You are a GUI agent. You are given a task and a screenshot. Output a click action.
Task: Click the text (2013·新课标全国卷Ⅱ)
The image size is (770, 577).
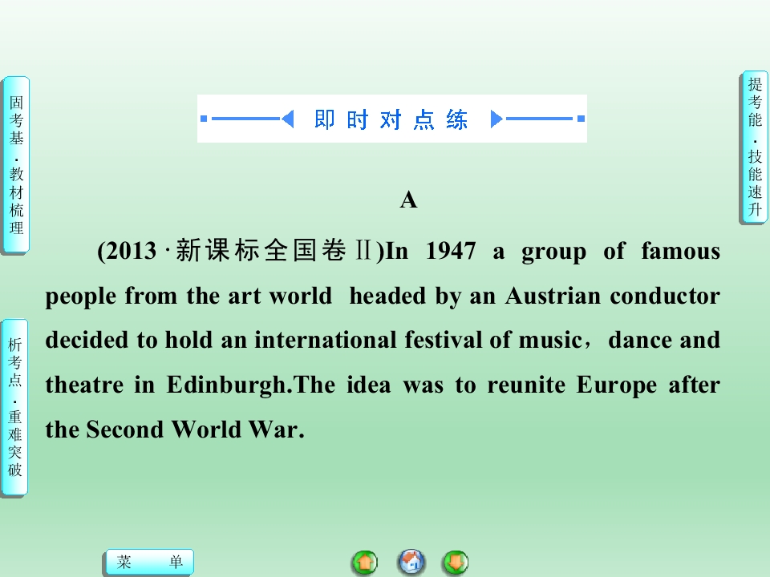click(241, 251)
